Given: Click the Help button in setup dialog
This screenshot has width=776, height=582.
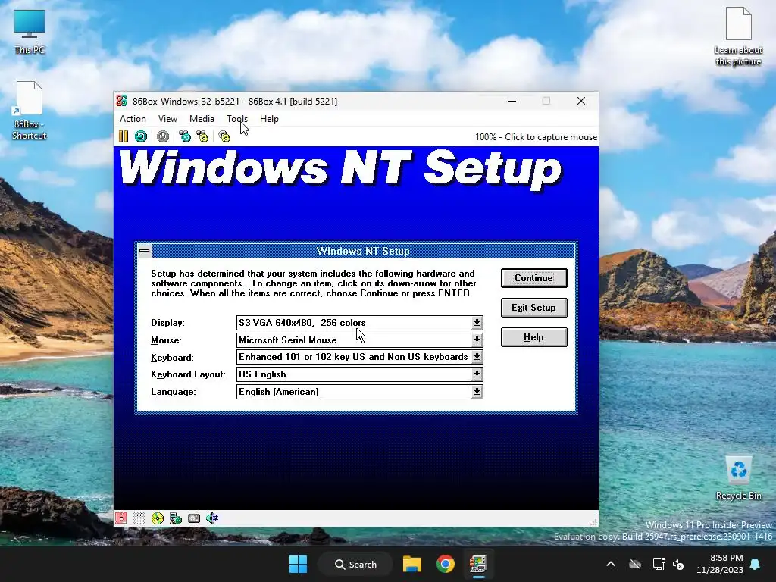Looking at the screenshot, I should [x=534, y=337].
